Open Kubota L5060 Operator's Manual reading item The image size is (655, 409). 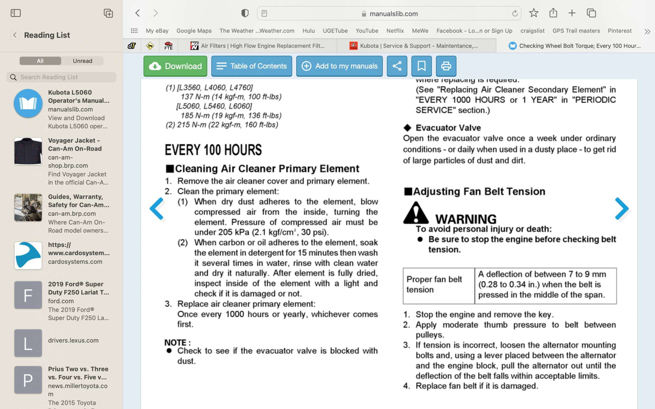(62, 109)
